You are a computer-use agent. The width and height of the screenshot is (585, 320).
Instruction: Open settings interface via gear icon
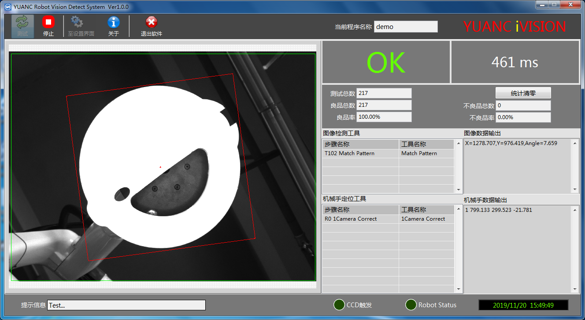[77, 22]
